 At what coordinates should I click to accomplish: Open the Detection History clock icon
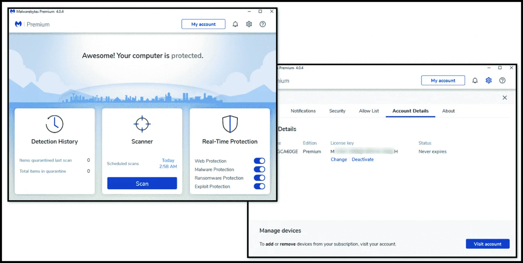click(x=54, y=124)
